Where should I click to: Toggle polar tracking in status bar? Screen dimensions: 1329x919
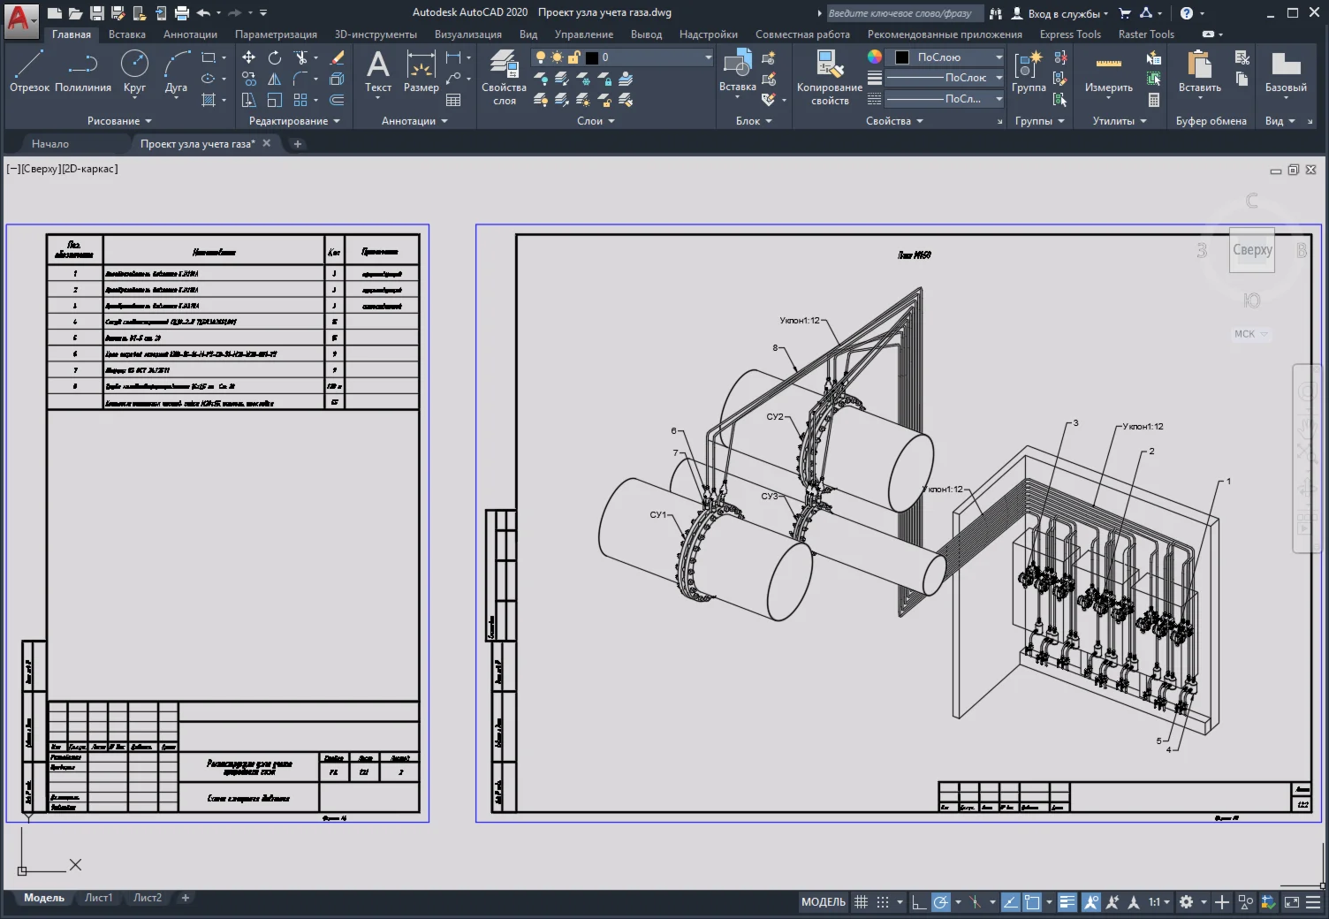tap(941, 902)
